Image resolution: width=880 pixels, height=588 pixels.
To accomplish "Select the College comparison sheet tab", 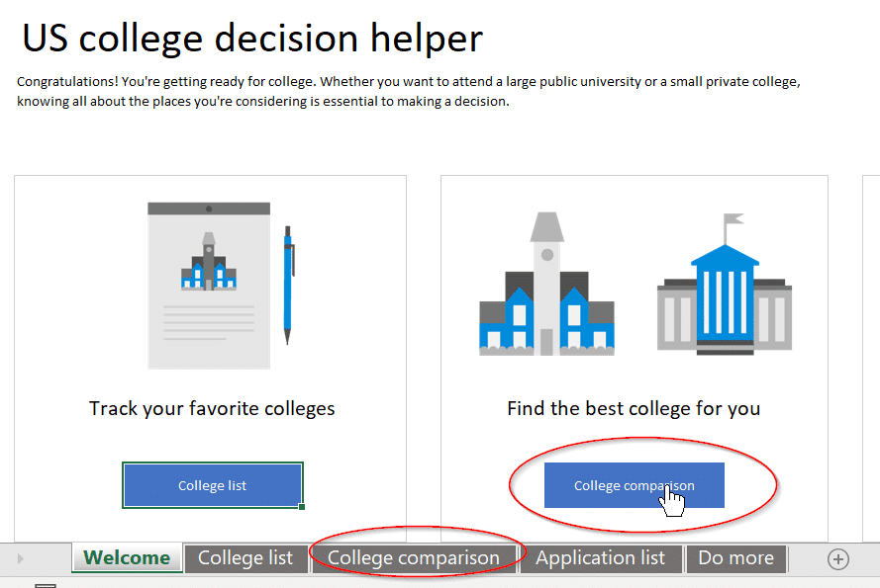I will click(x=414, y=558).
